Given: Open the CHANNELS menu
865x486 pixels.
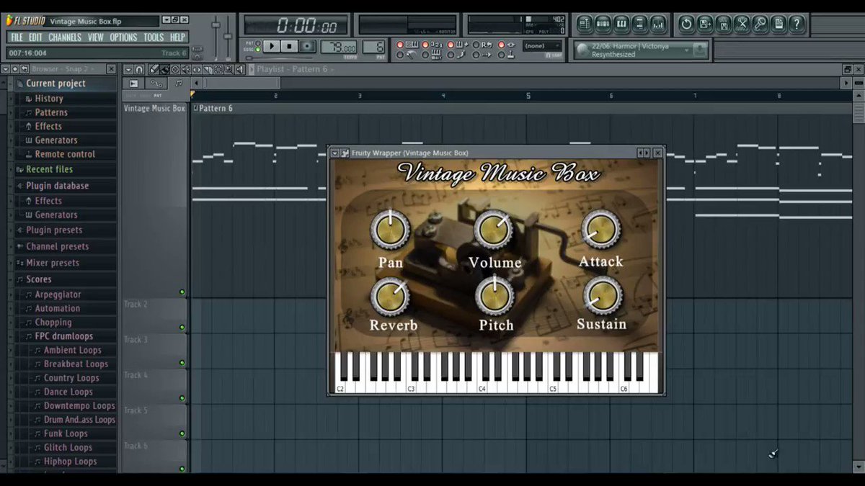Looking at the screenshot, I should 65,37.
